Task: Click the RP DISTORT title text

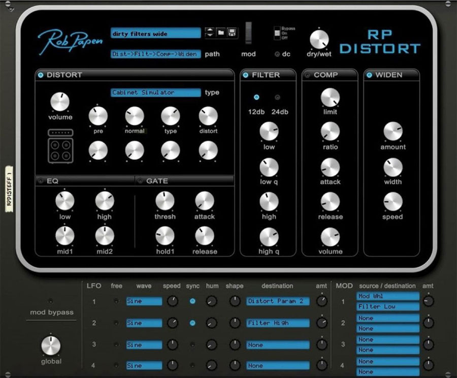Action: (x=380, y=42)
